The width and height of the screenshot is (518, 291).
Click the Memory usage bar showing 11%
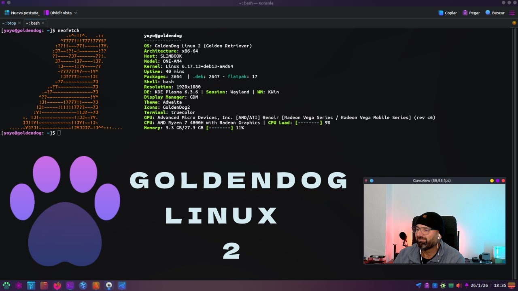[219, 128]
